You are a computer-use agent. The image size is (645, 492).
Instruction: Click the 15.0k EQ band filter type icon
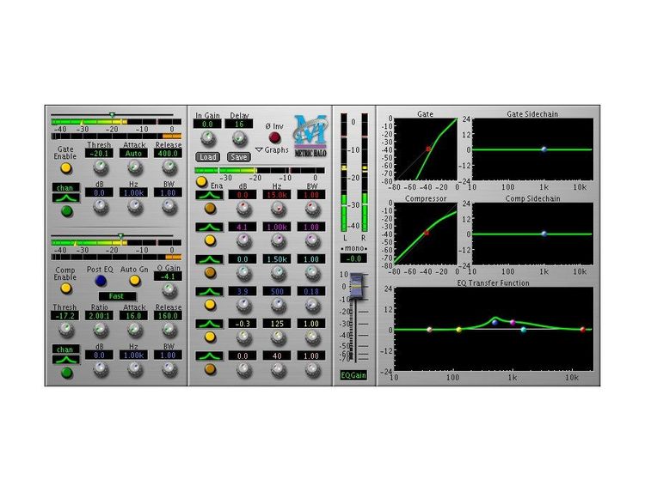[209, 195]
